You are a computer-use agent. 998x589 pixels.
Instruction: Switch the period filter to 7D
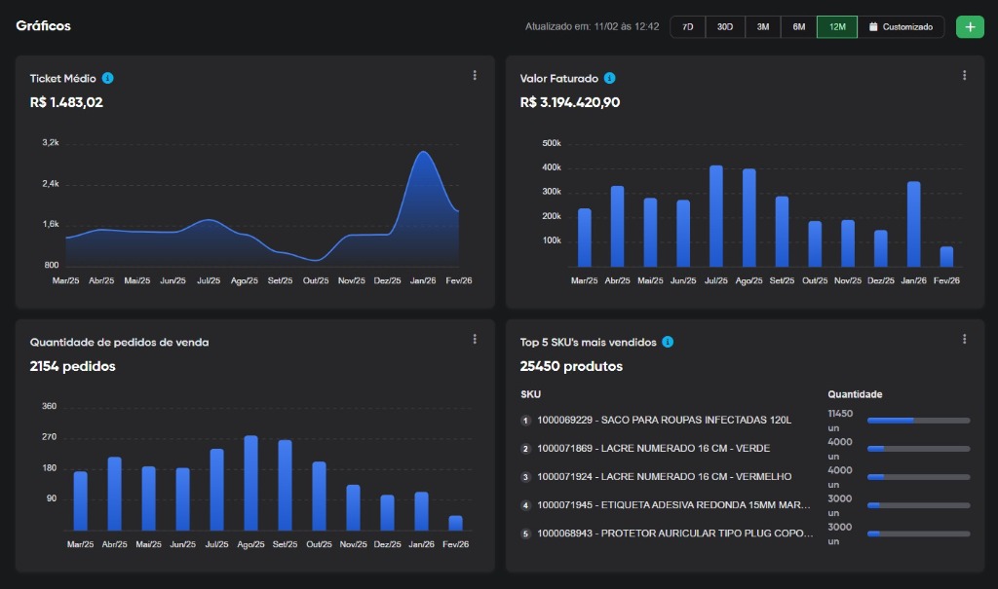coord(687,26)
